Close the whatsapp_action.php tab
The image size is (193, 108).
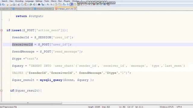coord(75,9)
